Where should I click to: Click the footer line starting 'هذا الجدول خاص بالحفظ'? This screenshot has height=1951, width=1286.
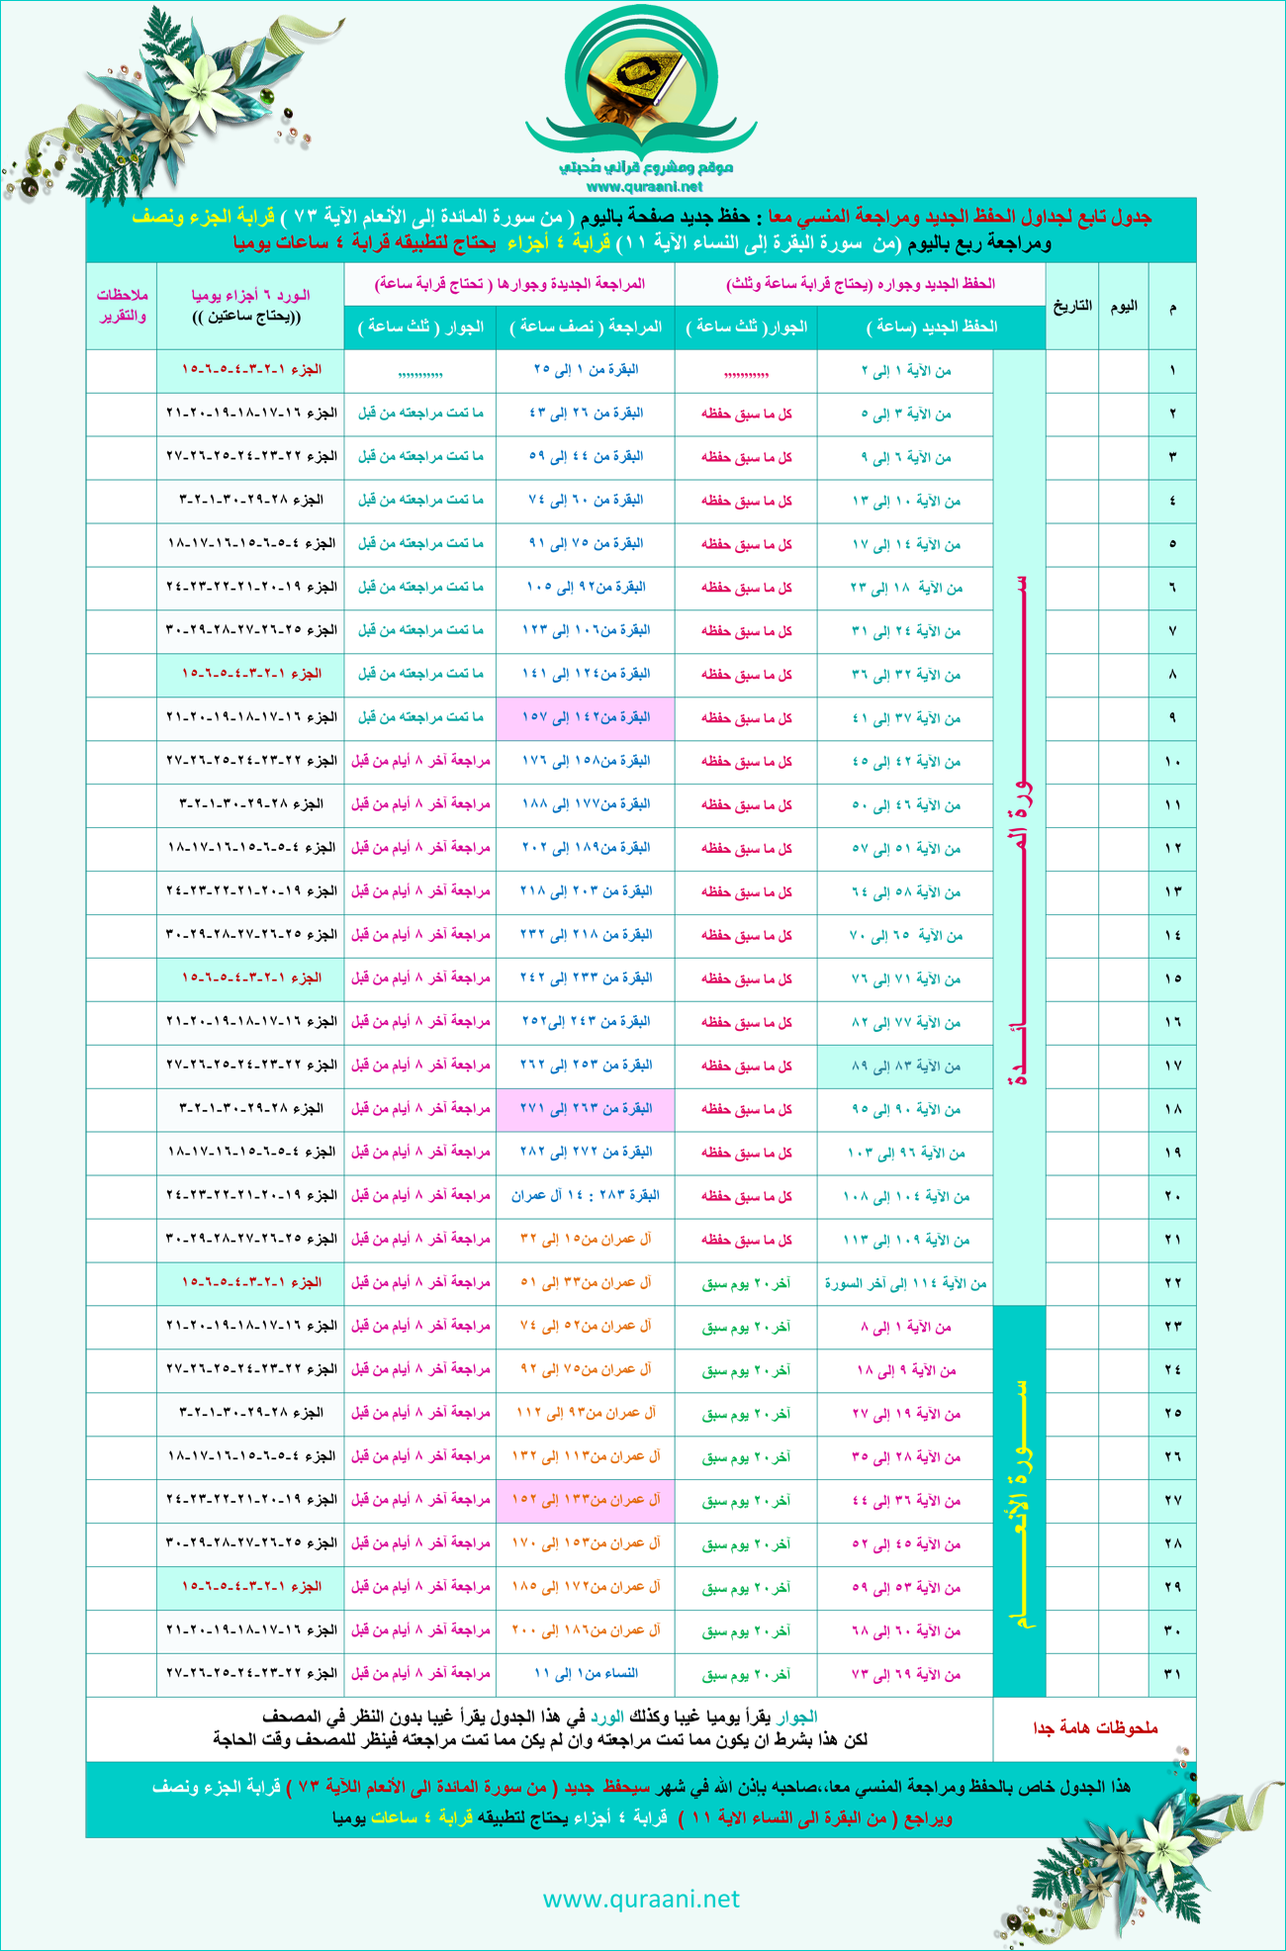click(641, 1787)
